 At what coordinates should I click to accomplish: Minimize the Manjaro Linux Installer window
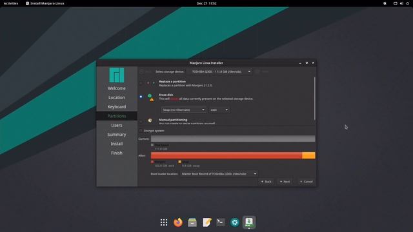click(300, 63)
